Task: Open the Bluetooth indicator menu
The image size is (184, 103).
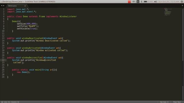Action: (x=141, y=2)
